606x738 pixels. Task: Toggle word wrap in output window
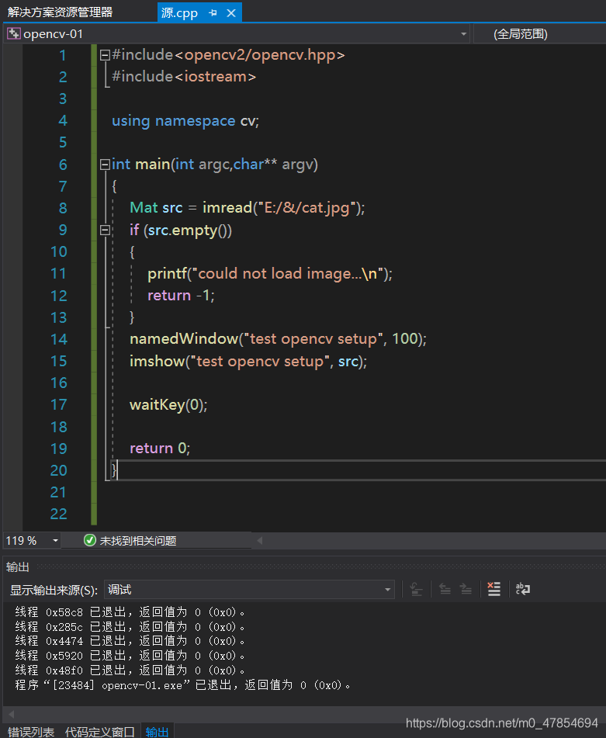pyautogui.click(x=523, y=589)
